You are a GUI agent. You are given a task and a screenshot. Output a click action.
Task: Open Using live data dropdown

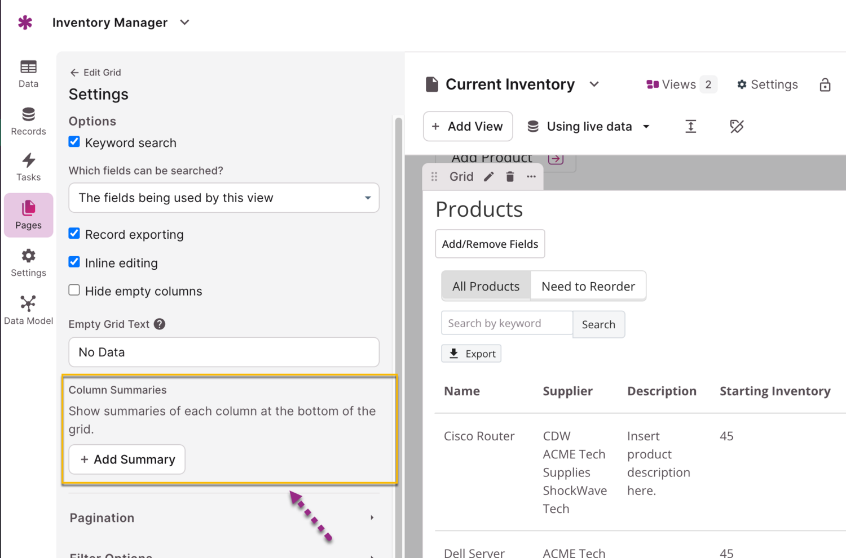(x=589, y=127)
